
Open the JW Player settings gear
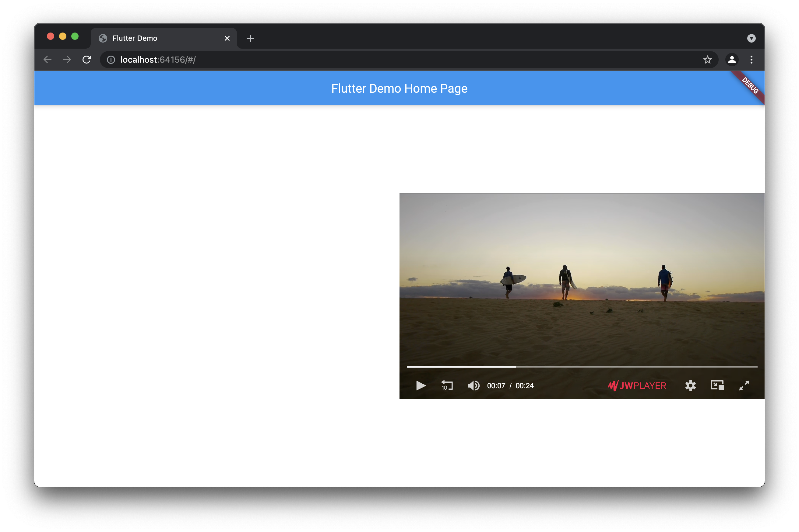click(691, 386)
